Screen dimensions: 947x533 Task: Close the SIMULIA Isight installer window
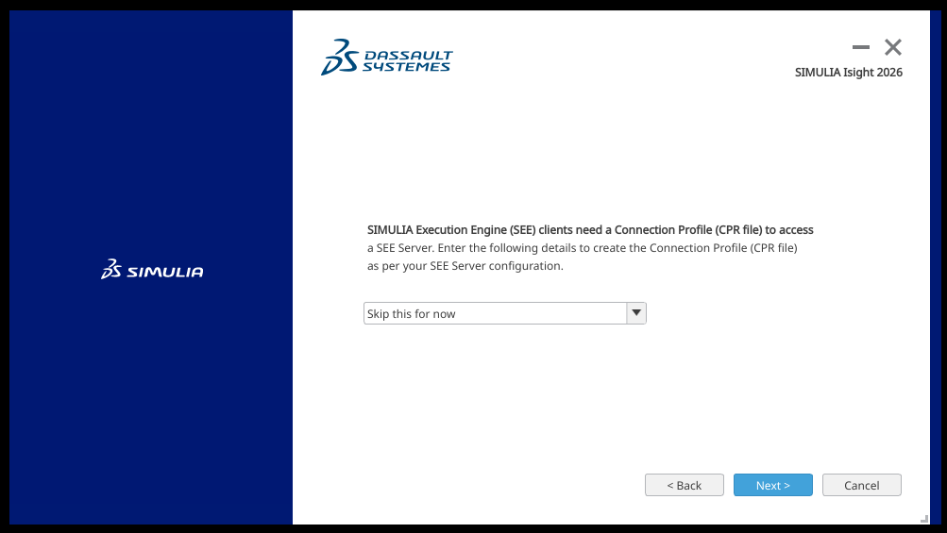click(892, 47)
